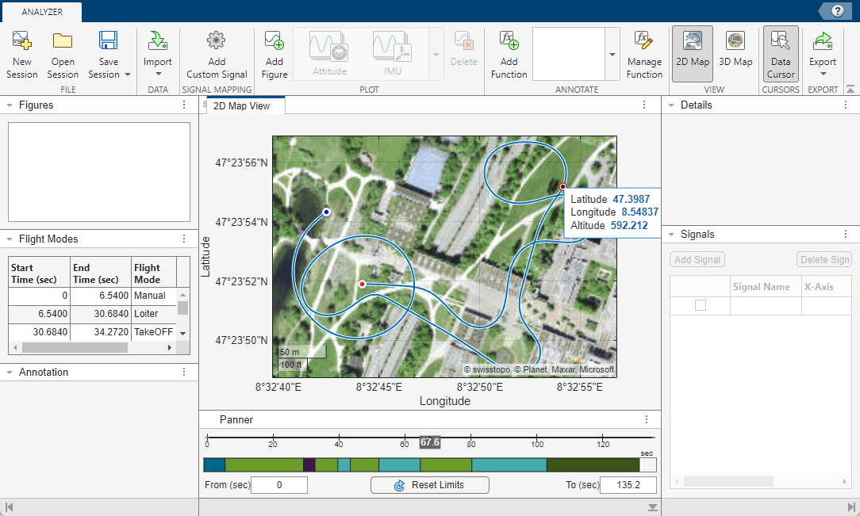Select Add Custom Signal

pos(216,54)
